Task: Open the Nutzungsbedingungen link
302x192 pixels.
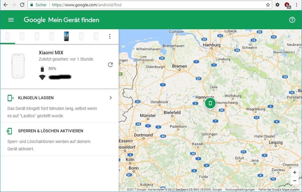Action: [x=240, y=190]
